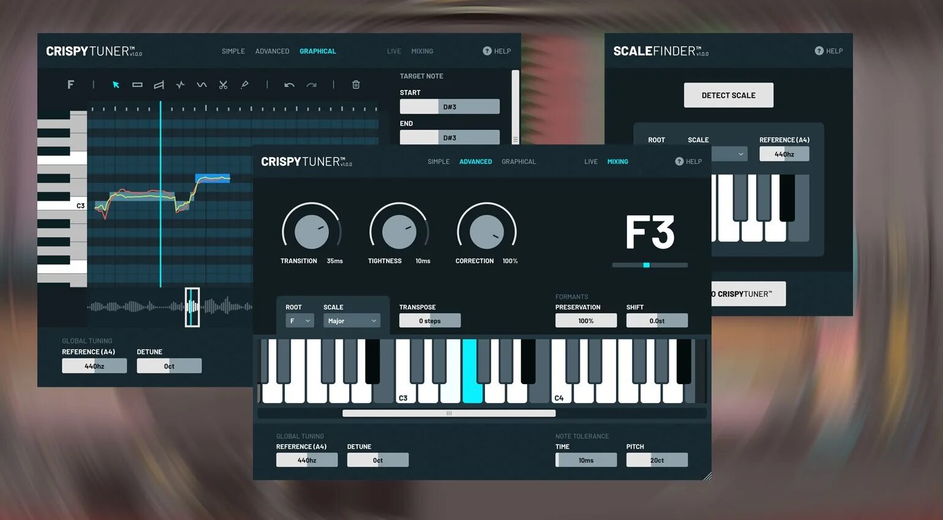
Task: Select the pulse pitch-spike tool
Action: 180,85
